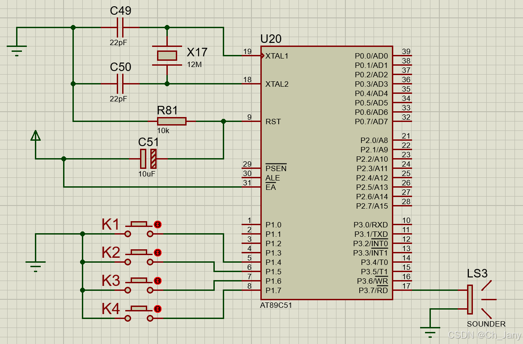Click the K2 label
523x344 pixels.
point(111,252)
